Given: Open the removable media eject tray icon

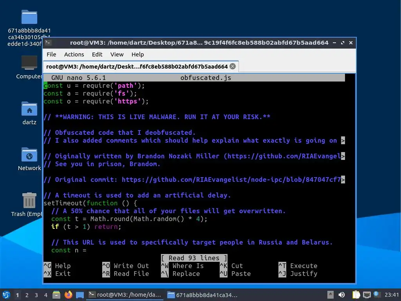Looking at the screenshot, I should tap(331, 295).
